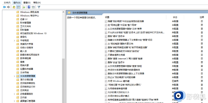Viewport: 208px width, 103px height.
Task: Click the Filter funnel icon
Action: click(39, 7)
